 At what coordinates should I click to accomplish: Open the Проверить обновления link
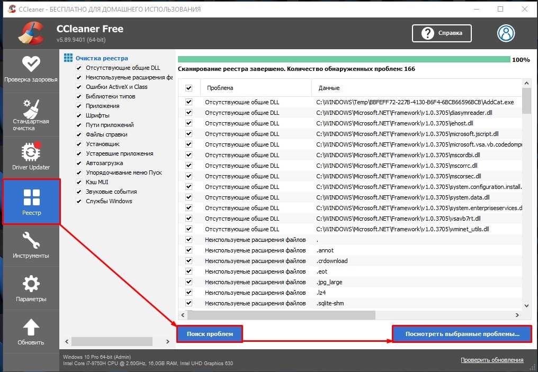[492, 360]
